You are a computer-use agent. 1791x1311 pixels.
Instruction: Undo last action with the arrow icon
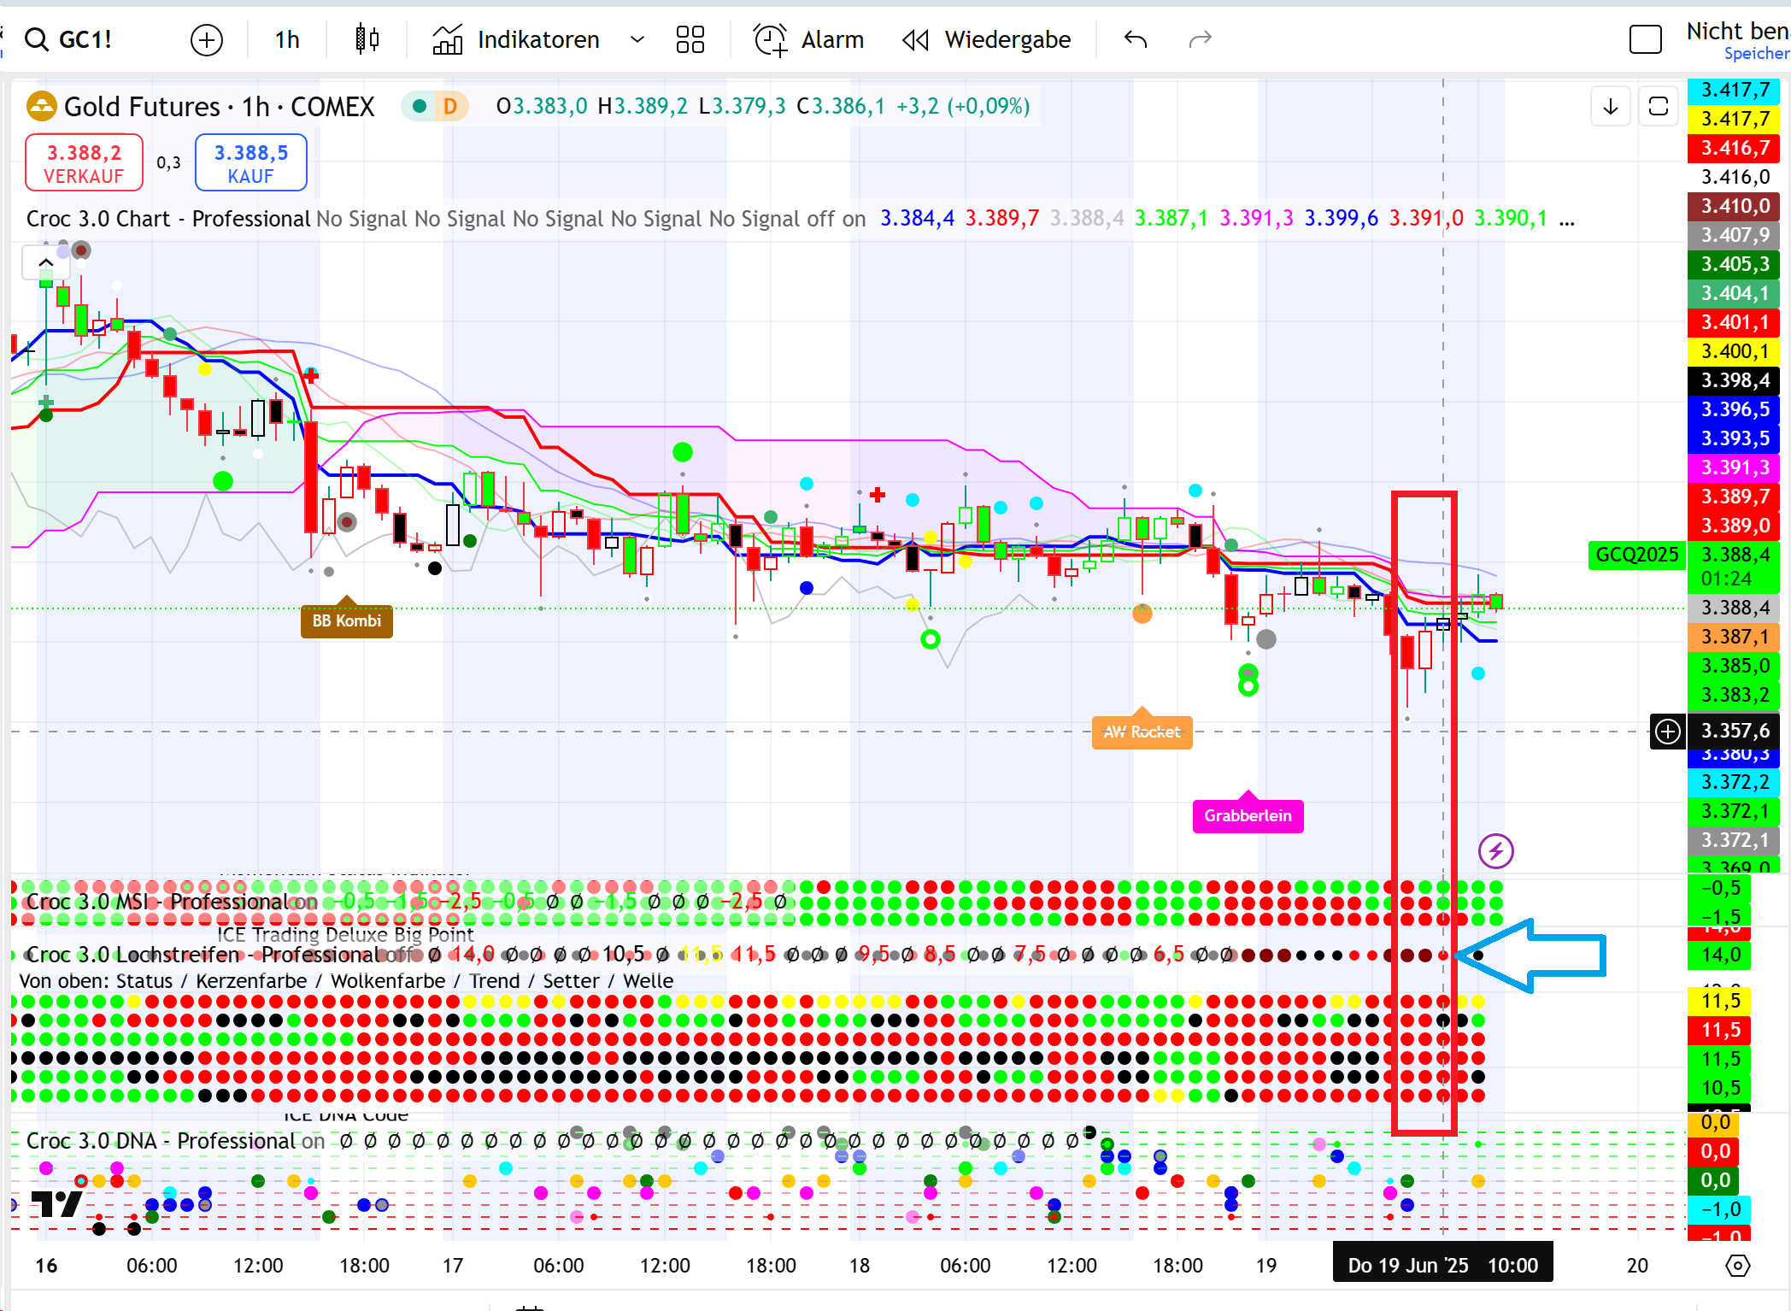[1136, 39]
